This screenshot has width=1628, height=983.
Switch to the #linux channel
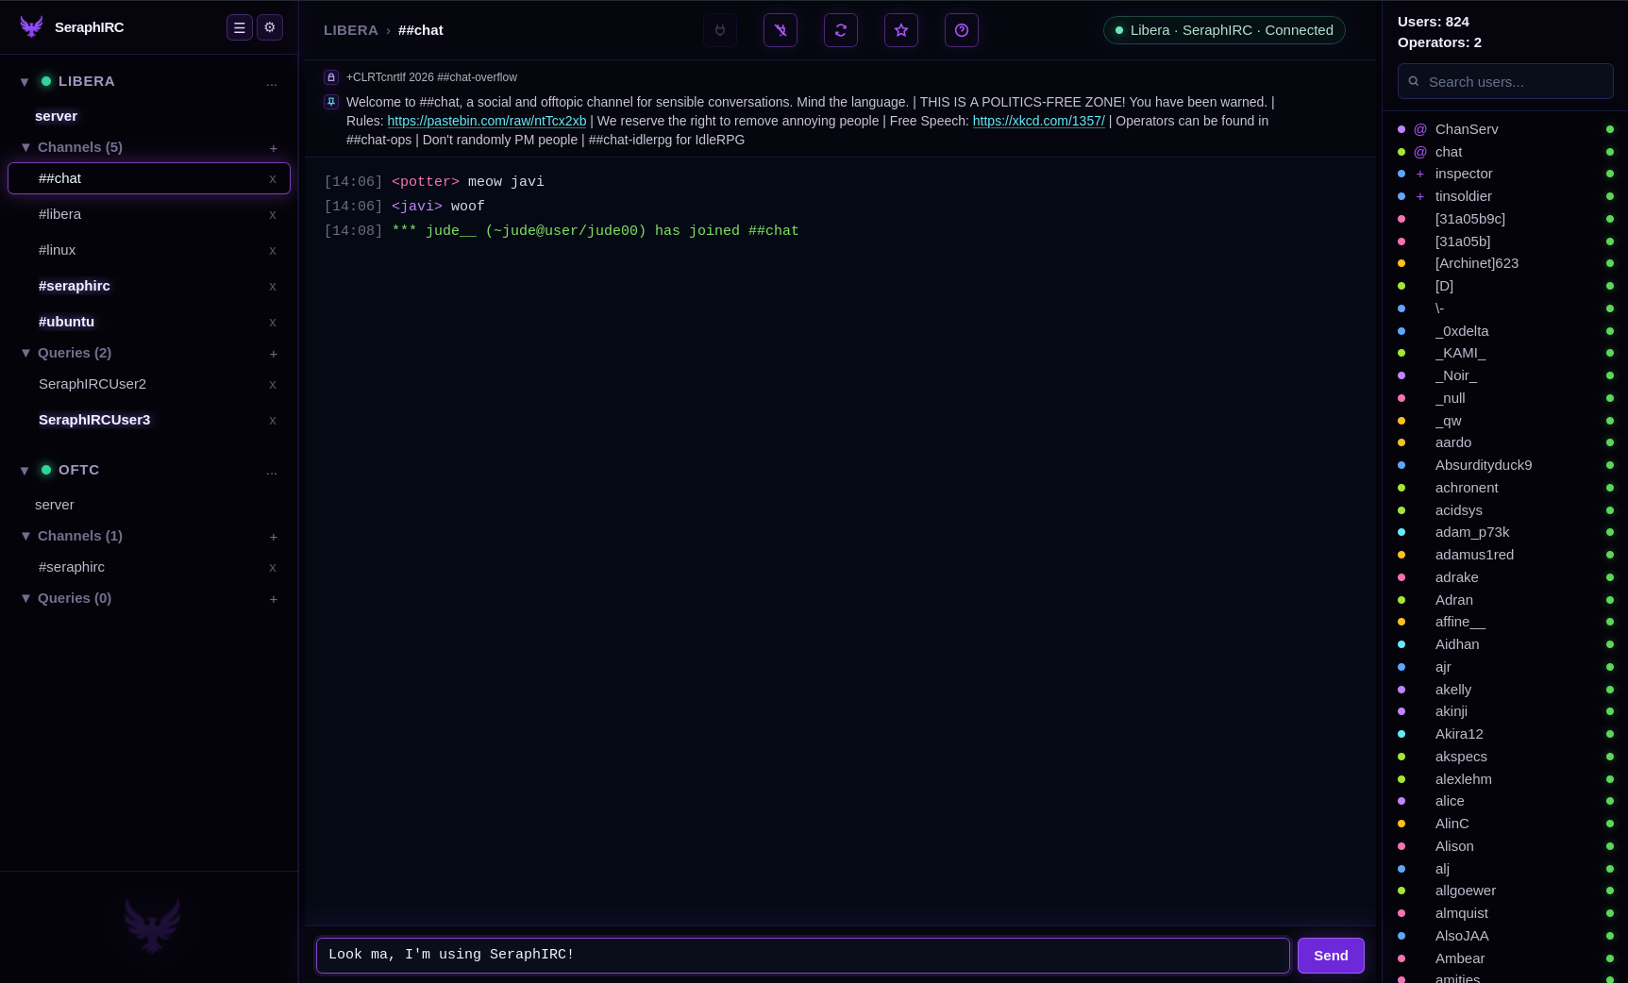click(149, 250)
